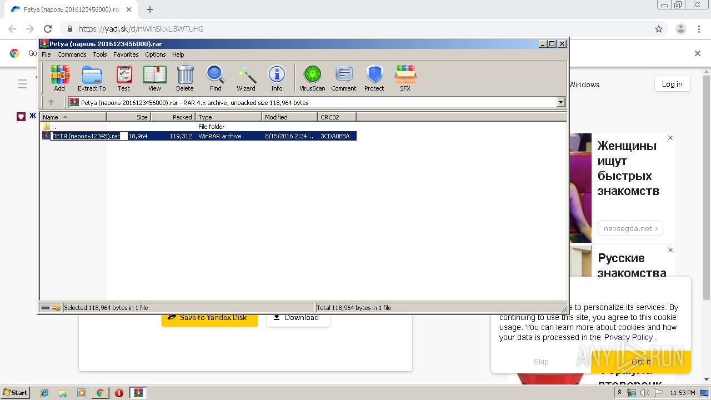Open the Tools menu
711x400 pixels.
[100, 54]
